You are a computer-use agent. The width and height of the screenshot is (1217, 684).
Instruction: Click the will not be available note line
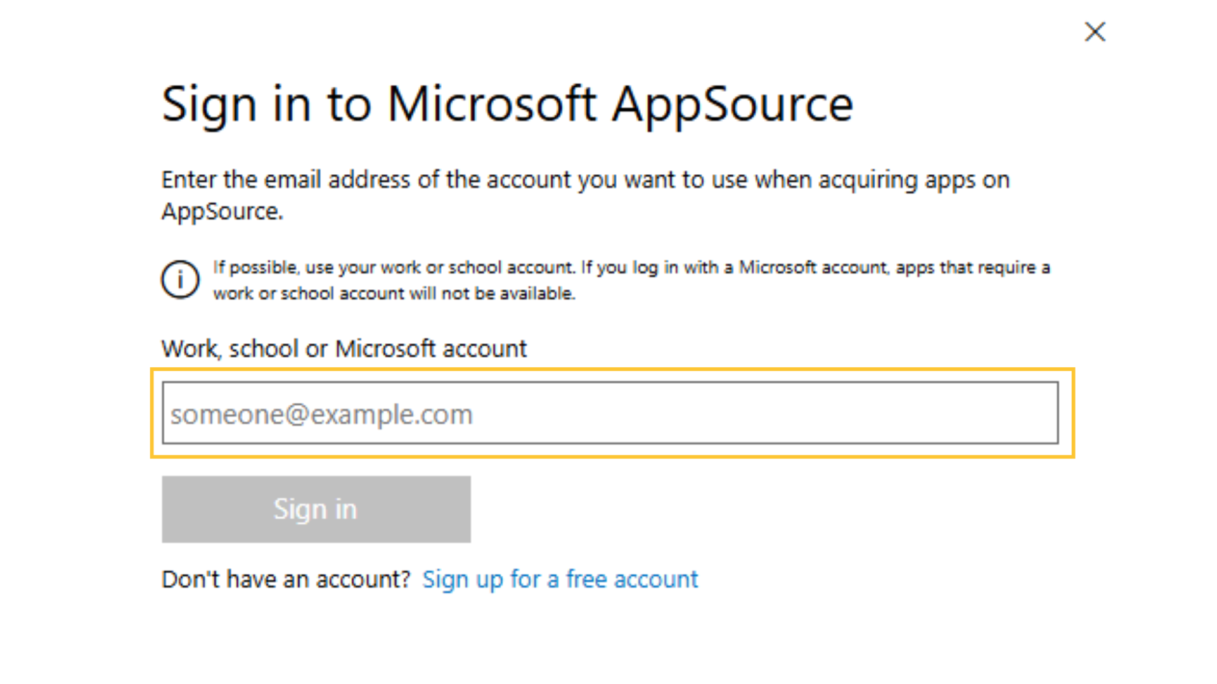pos(394,294)
